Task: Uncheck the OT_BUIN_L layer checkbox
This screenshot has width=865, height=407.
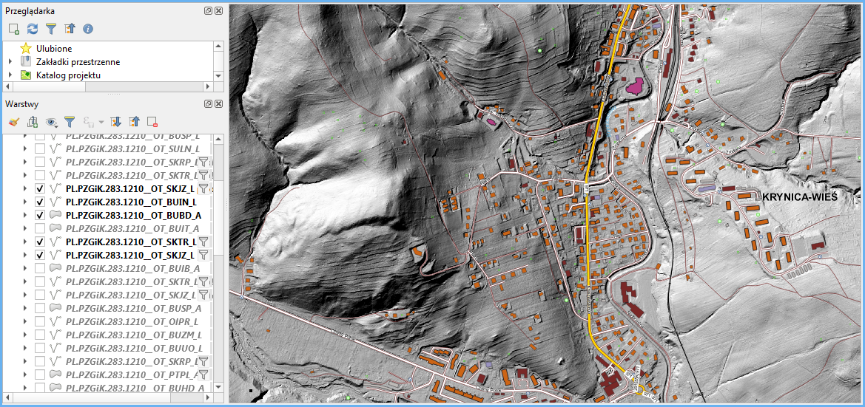Action: (40, 202)
